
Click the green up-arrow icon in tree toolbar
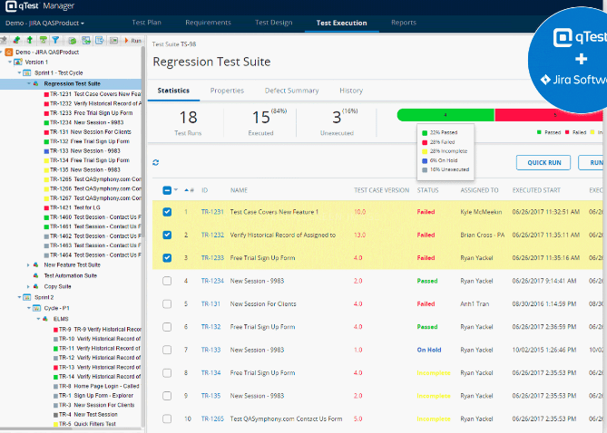click(30, 41)
